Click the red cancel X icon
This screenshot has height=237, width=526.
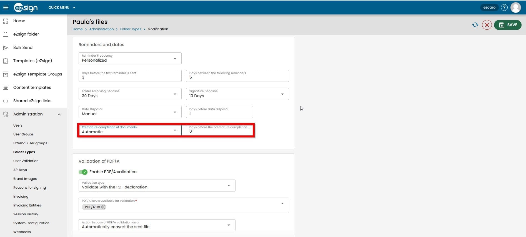pyautogui.click(x=487, y=25)
